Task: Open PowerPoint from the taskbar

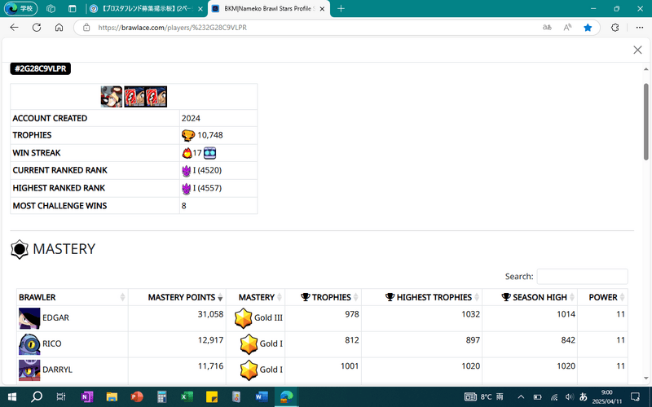Action: (137, 397)
